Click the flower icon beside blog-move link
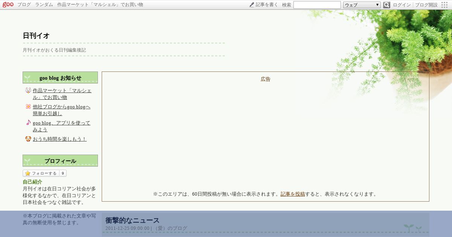The width and height of the screenshot is (452, 237). click(x=28, y=106)
